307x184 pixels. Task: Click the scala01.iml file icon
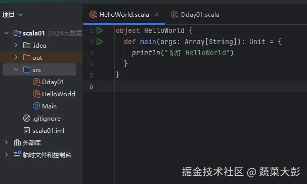pos(27,130)
